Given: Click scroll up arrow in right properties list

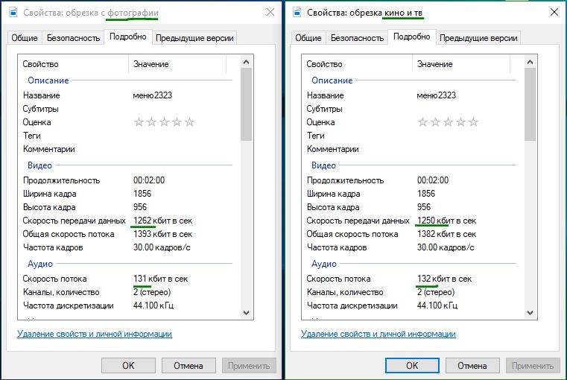Looking at the screenshot, I should [530, 62].
